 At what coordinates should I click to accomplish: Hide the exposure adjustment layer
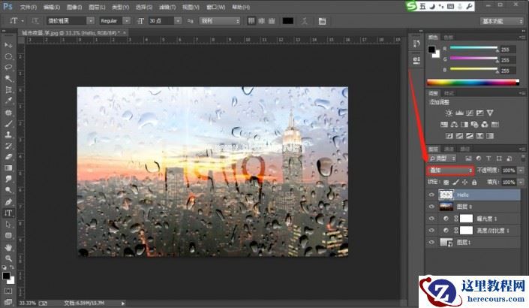tap(431, 219)
